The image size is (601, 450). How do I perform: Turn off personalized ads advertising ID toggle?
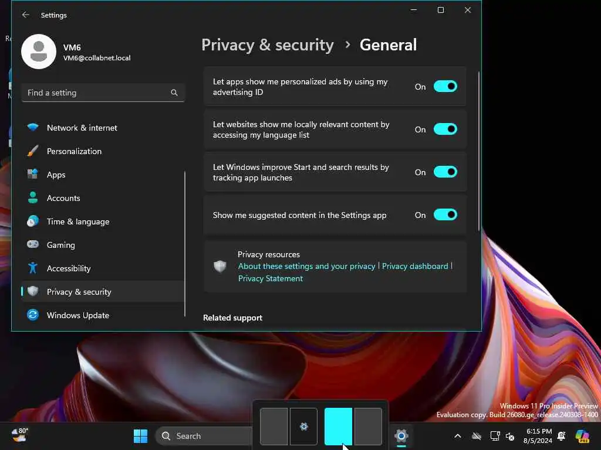pos(445,87)
